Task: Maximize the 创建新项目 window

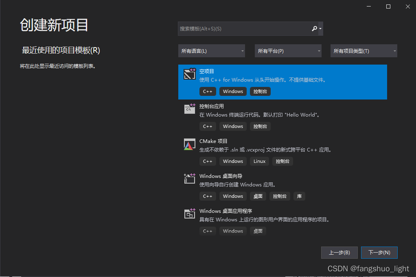Action: coord(388,6)
